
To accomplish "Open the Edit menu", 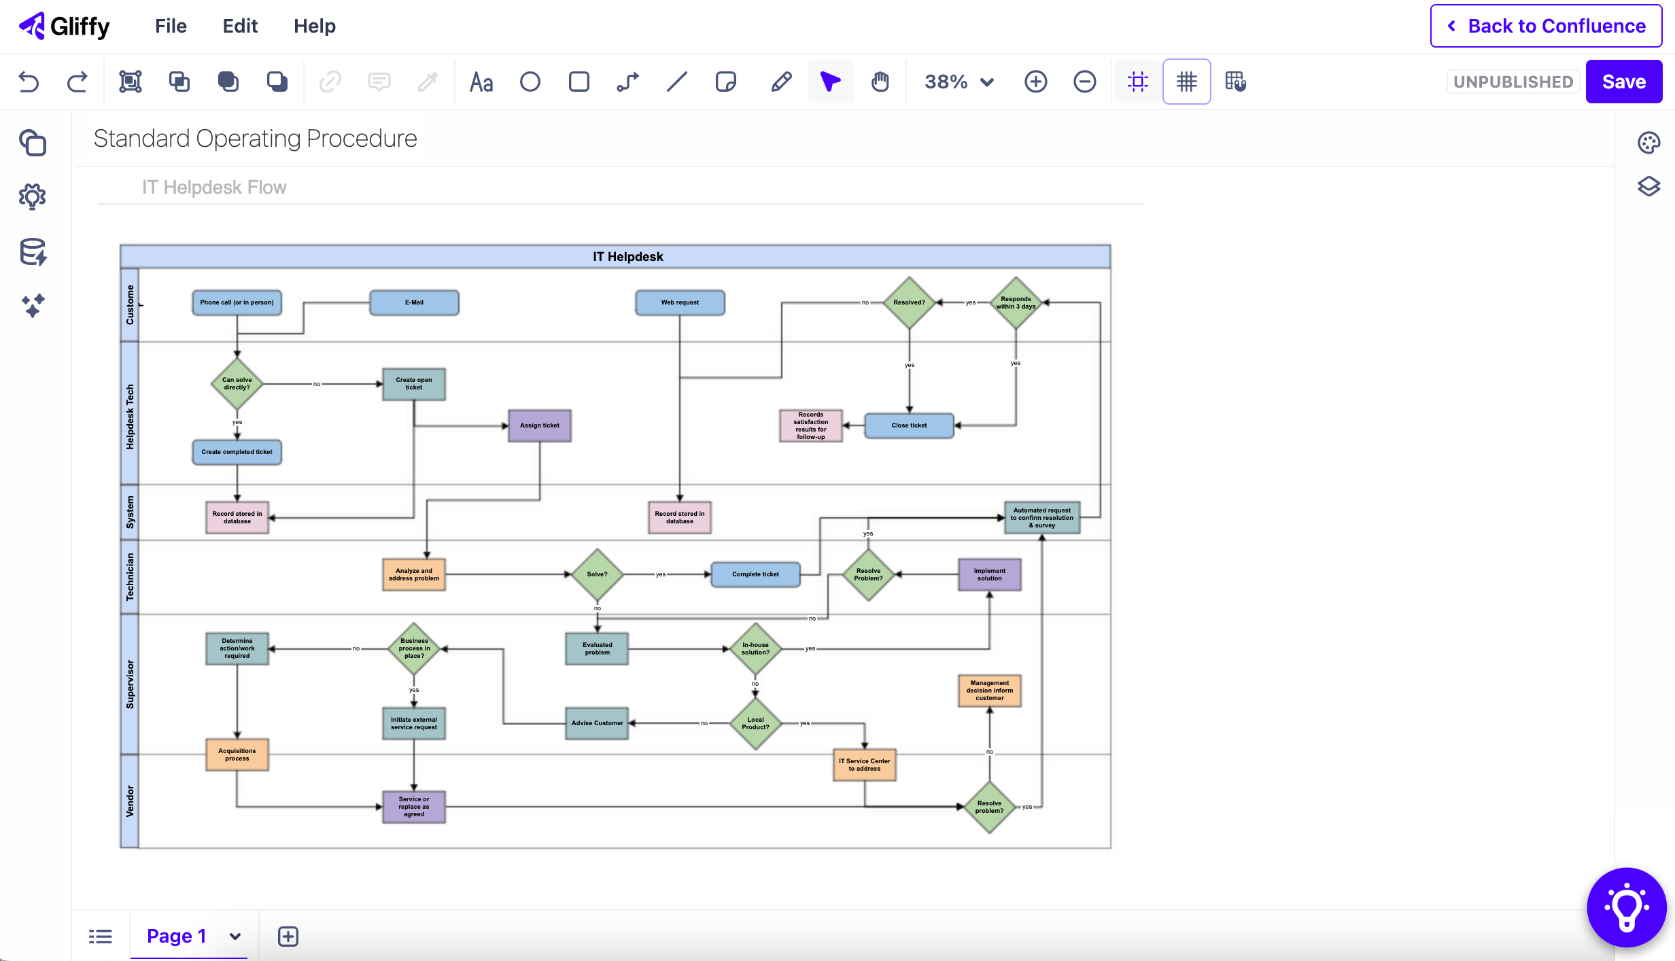I will (240, 26).
